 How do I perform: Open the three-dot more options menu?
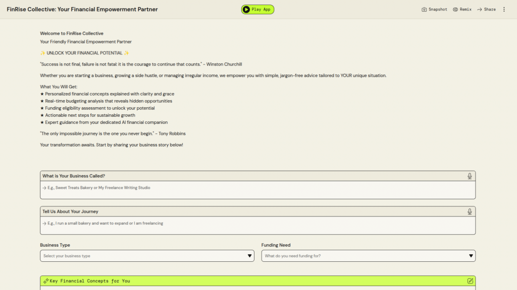coord(504,10)
